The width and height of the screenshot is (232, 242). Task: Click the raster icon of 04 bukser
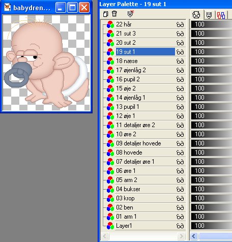point(110,189)
